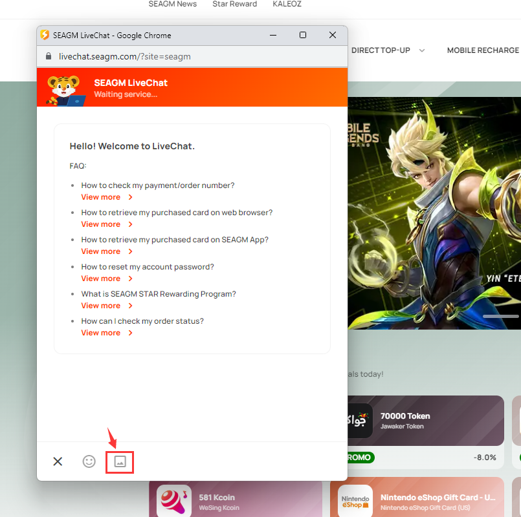Select the 70000 Token Jawaker card

[x=426, y=421]
